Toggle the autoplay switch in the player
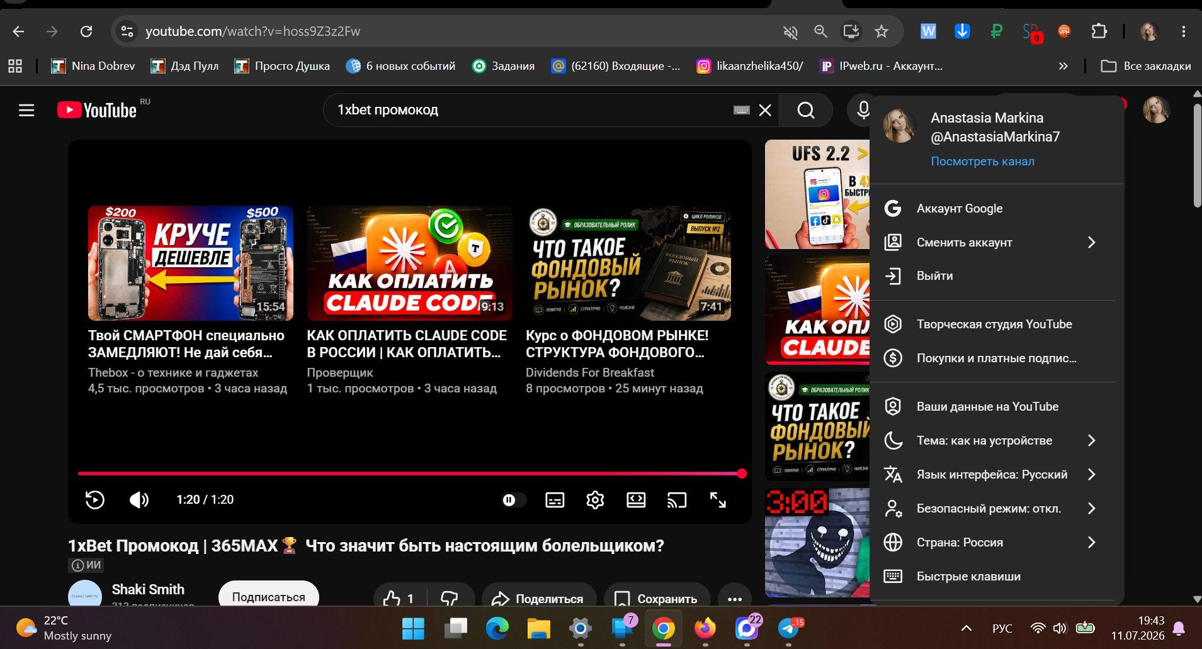Screen dimensions: 1202x649 (514, 499)
